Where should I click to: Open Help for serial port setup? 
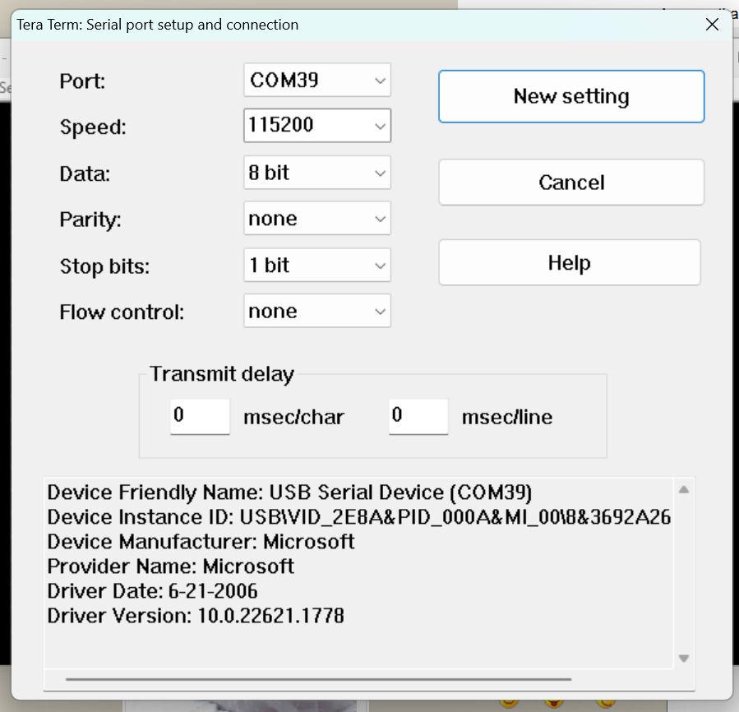pos(569,263)
